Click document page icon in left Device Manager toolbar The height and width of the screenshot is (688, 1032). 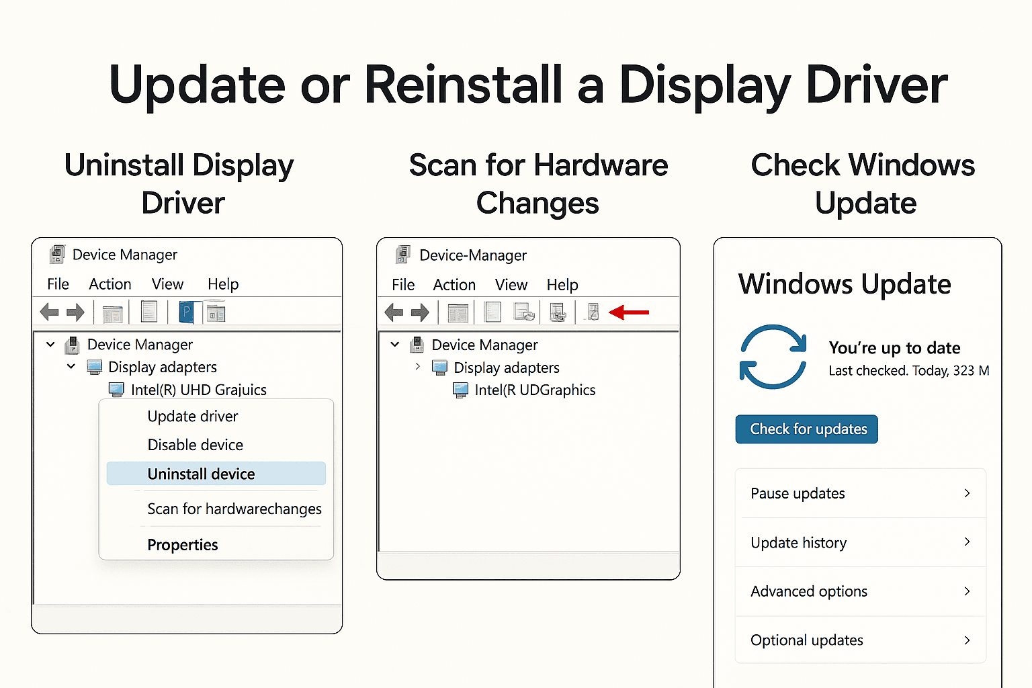click(x=149, y=311)
